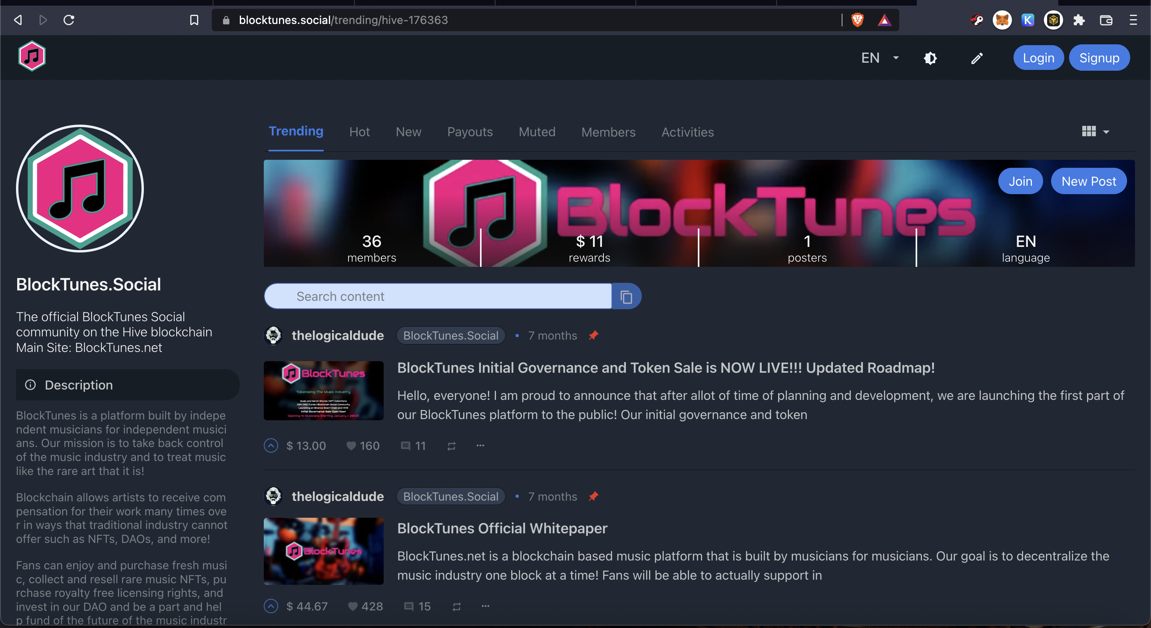Open 15 comments on Whitepaper post
The image size is (1151, 628).
pyautogui.click(x=417, y=606)
